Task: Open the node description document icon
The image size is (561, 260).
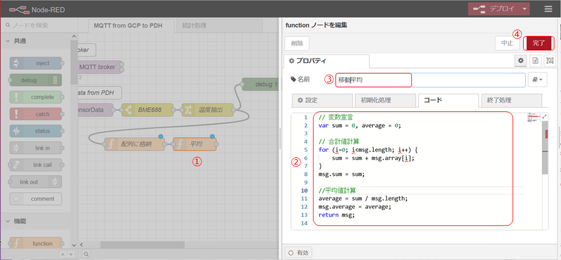Action: tap(535, 60)
